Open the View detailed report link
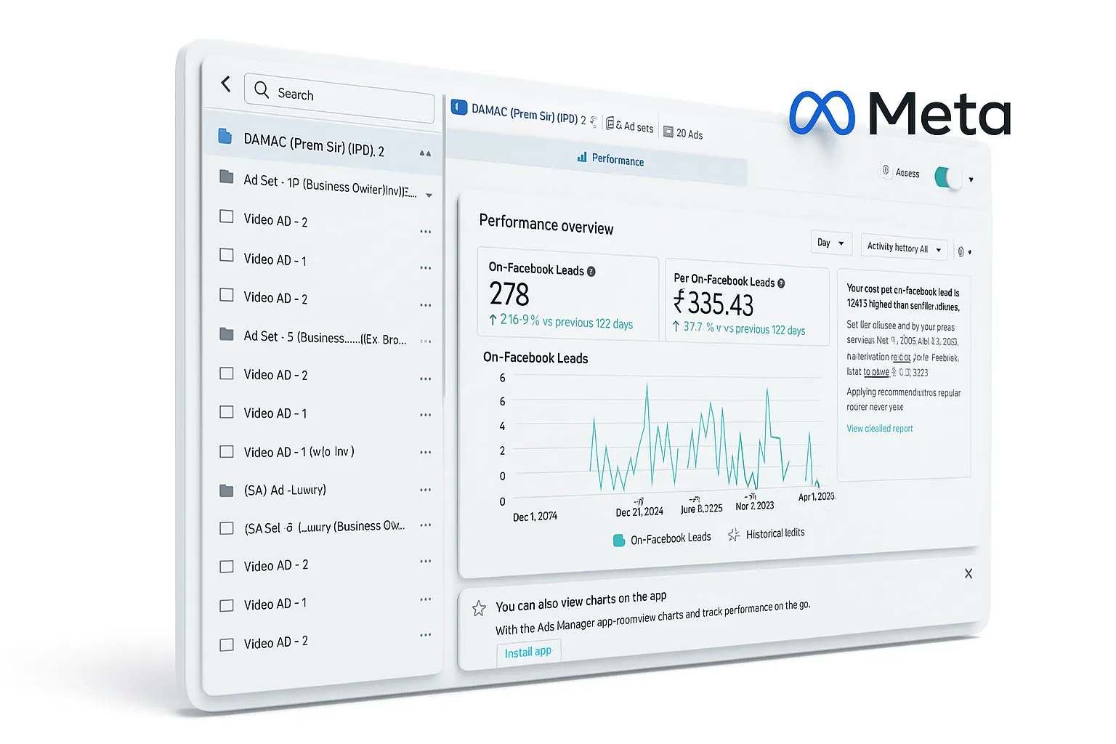The width and height of the screenshot is (1116, 744). click(x=880, y=429)
